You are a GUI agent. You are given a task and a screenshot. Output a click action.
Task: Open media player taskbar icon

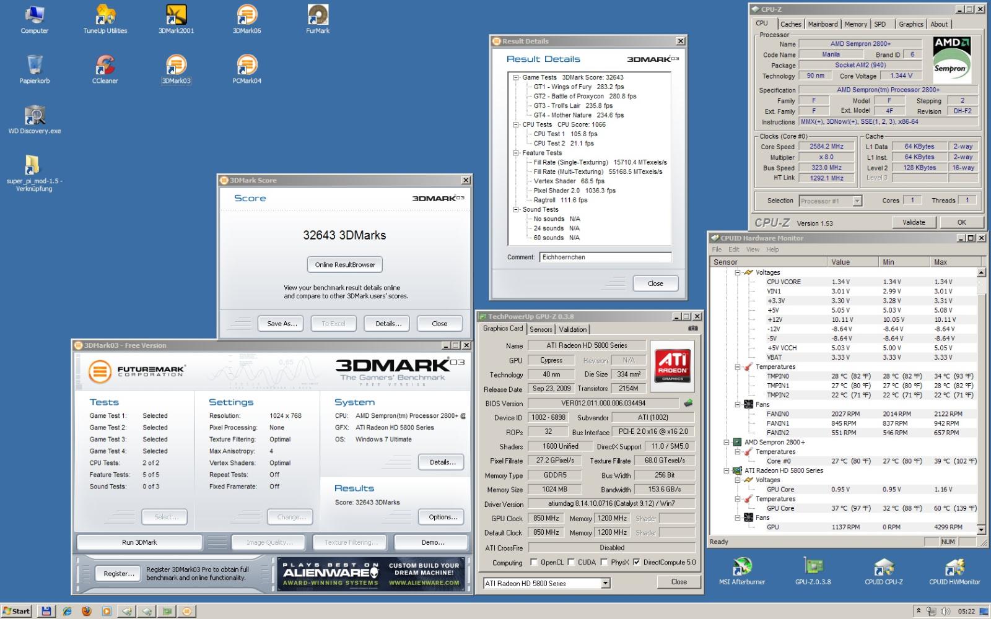[107, 611]
